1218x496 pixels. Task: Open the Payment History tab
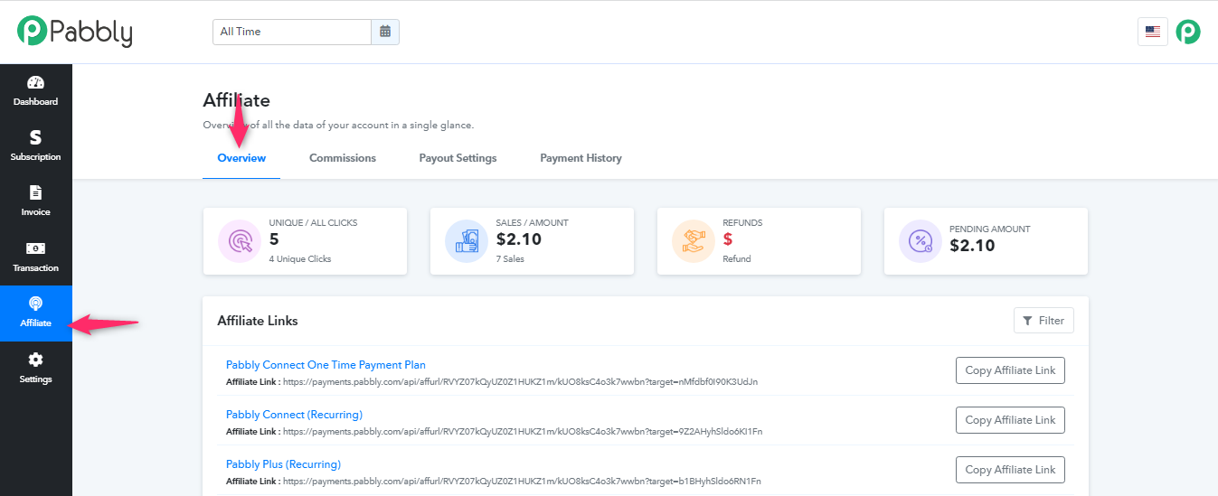pos(581,158)
